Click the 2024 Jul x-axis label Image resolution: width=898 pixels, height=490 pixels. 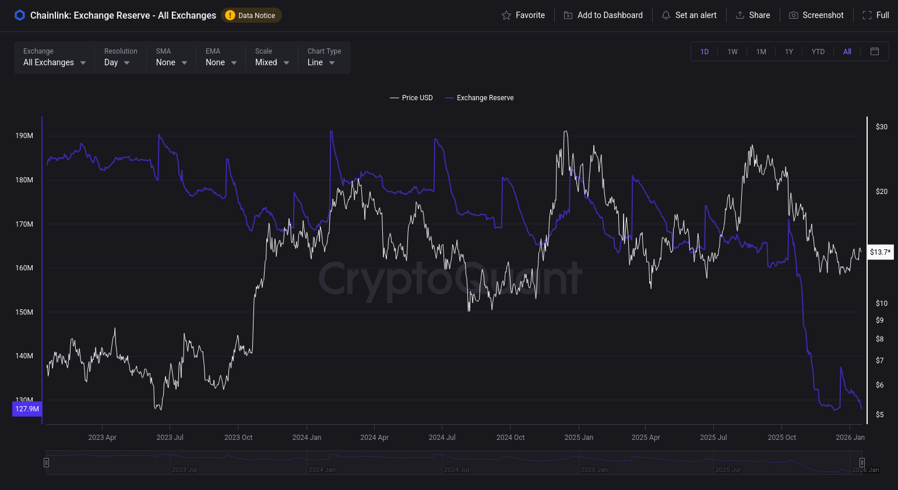[x=442, y=438]
